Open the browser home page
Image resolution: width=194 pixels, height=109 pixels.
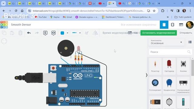pyautogui.click(x=22, y=11)
